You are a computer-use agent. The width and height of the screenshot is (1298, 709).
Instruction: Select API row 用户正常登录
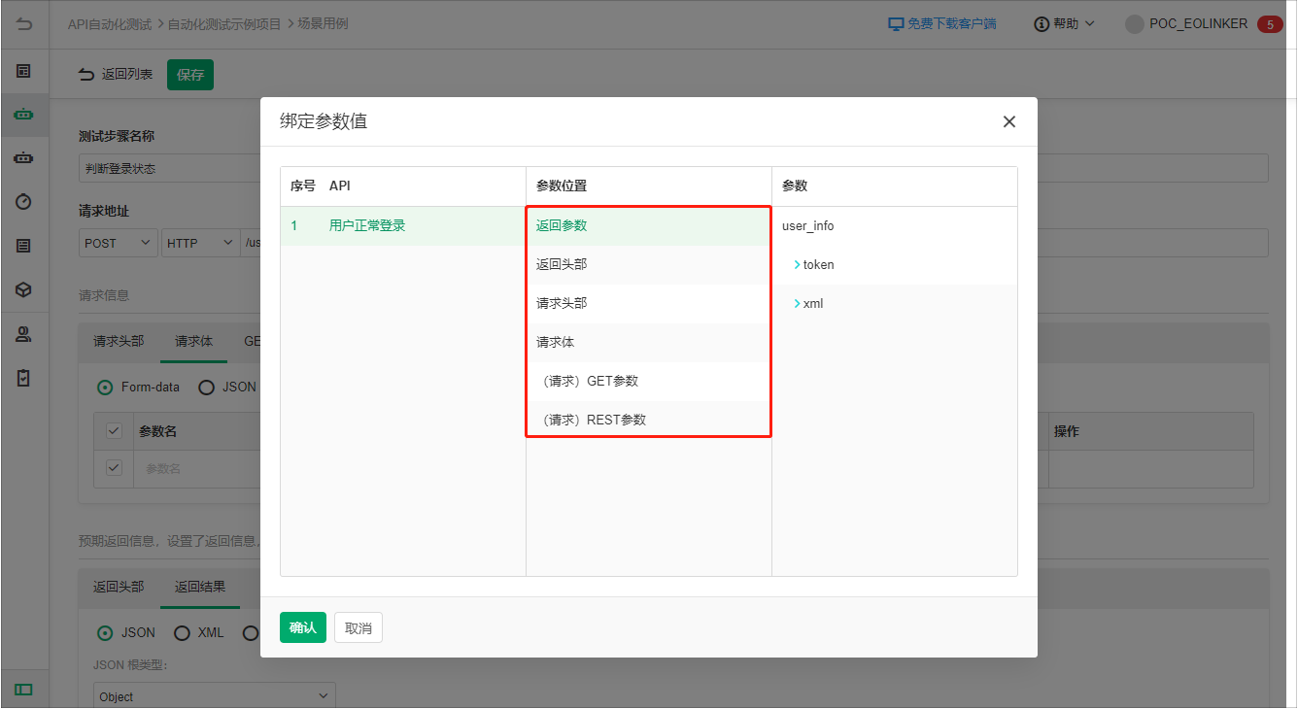point(403,225)
